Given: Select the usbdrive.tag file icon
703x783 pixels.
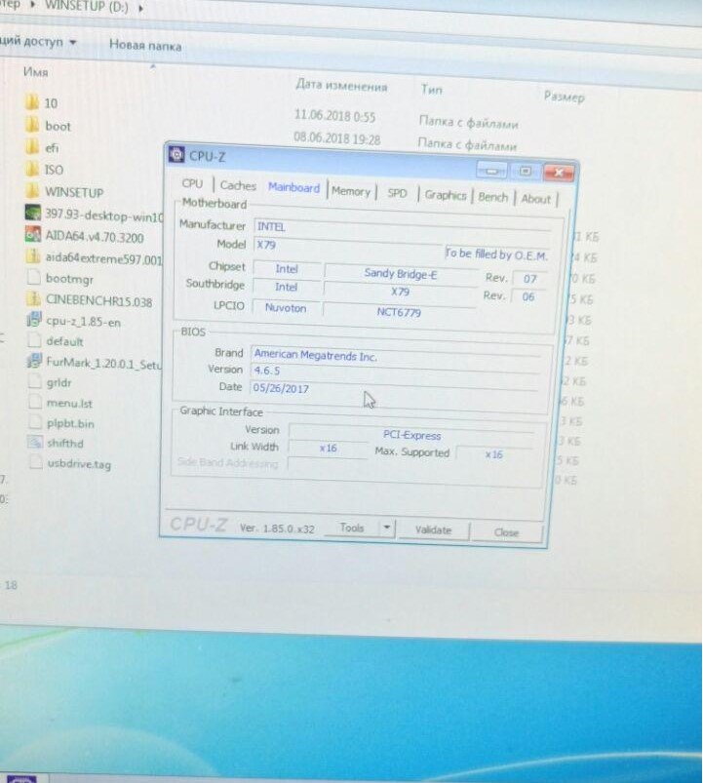Looking at the screenshot, I should [36, 462].
